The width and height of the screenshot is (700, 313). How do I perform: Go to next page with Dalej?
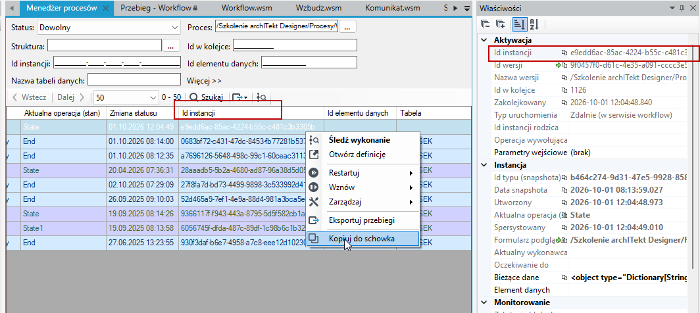tap(70, 97)
